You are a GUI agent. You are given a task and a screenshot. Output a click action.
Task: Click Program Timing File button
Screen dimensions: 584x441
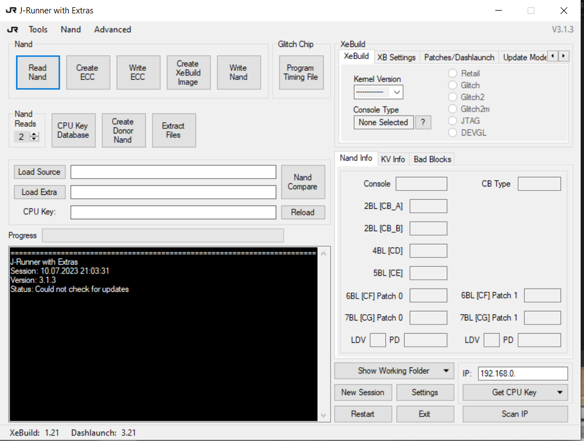[x=301, y=73]
